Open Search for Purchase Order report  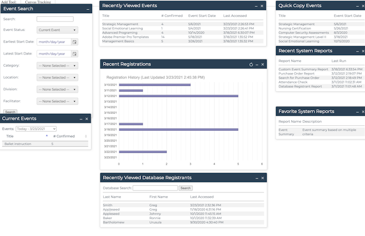[299, 78]
